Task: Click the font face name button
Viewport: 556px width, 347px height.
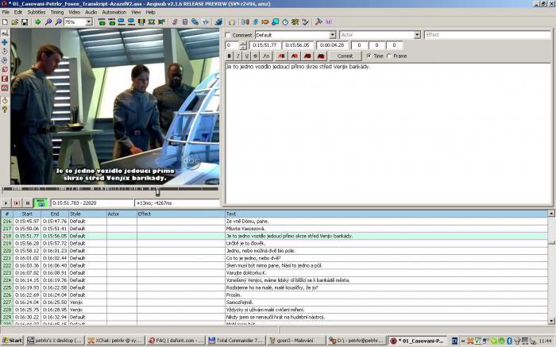Action: click(x=266, y=56)
